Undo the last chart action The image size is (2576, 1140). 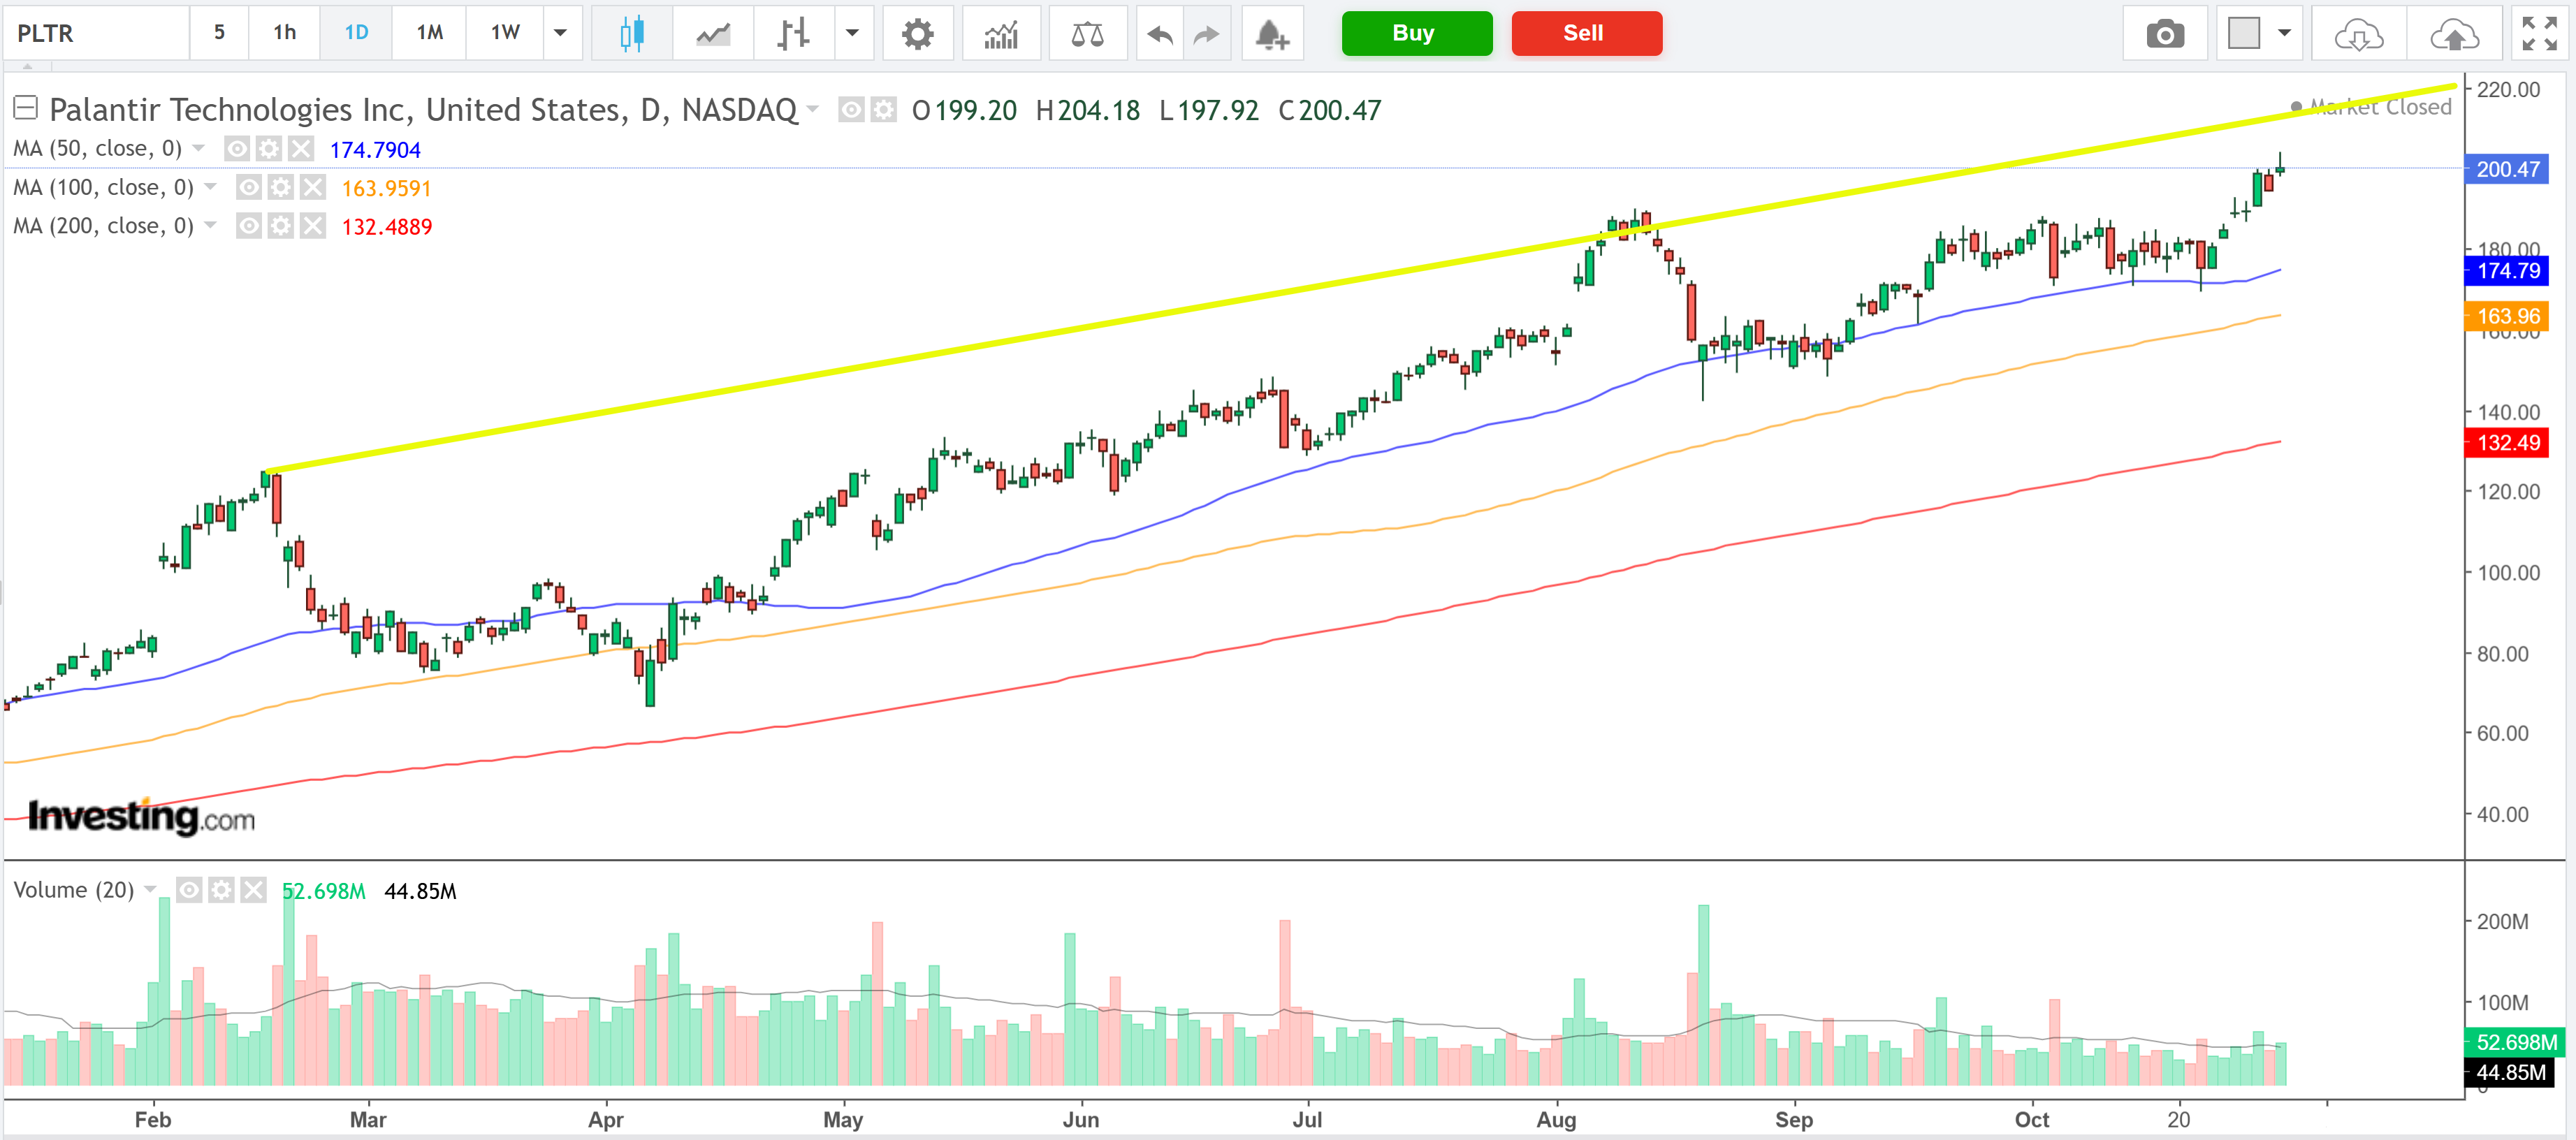[x=1158, y=33]
